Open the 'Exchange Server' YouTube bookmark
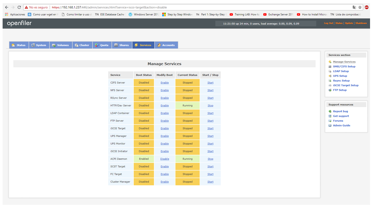 click(278, 14)
